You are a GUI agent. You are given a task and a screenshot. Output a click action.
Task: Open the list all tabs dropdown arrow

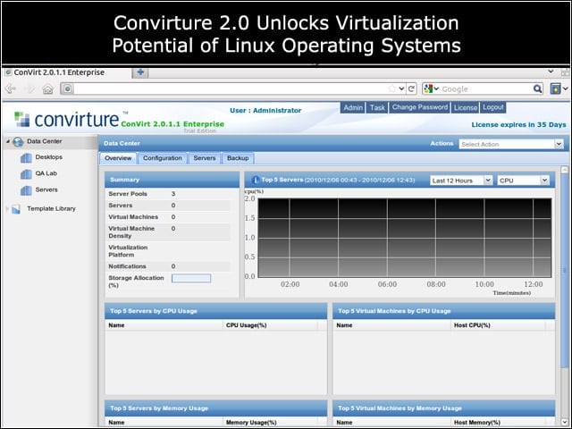pyautogui.click(x=551, y=71)
